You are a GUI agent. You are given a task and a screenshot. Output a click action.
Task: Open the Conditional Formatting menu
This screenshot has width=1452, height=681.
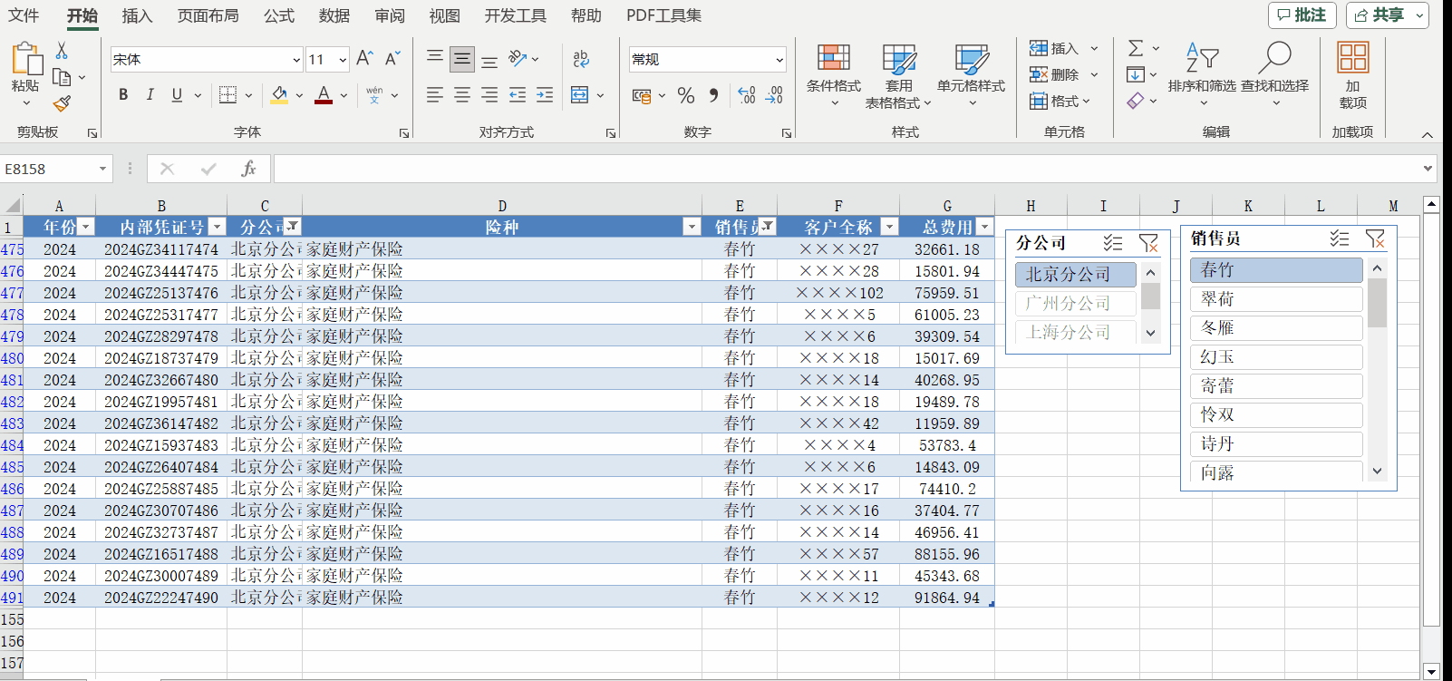833,71
